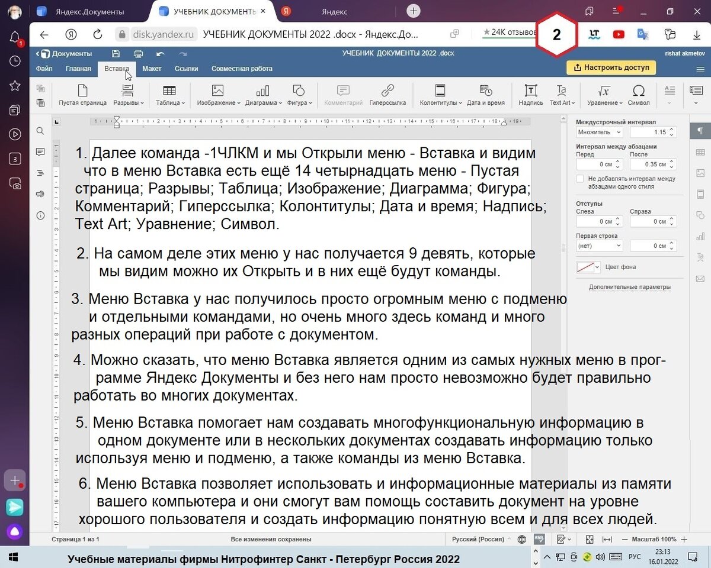711x568 pixels.
Task: Open the comments panel in left sidebar
Action: coord(40,152)
